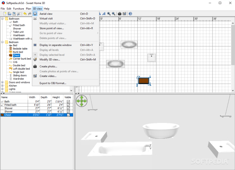Click the italic text style icon

coord(104,14)
